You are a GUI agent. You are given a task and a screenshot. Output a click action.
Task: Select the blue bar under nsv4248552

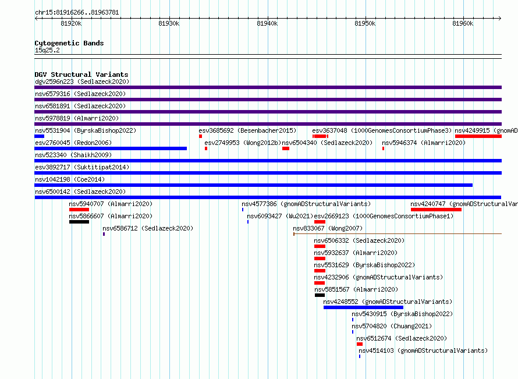(363, 307)
